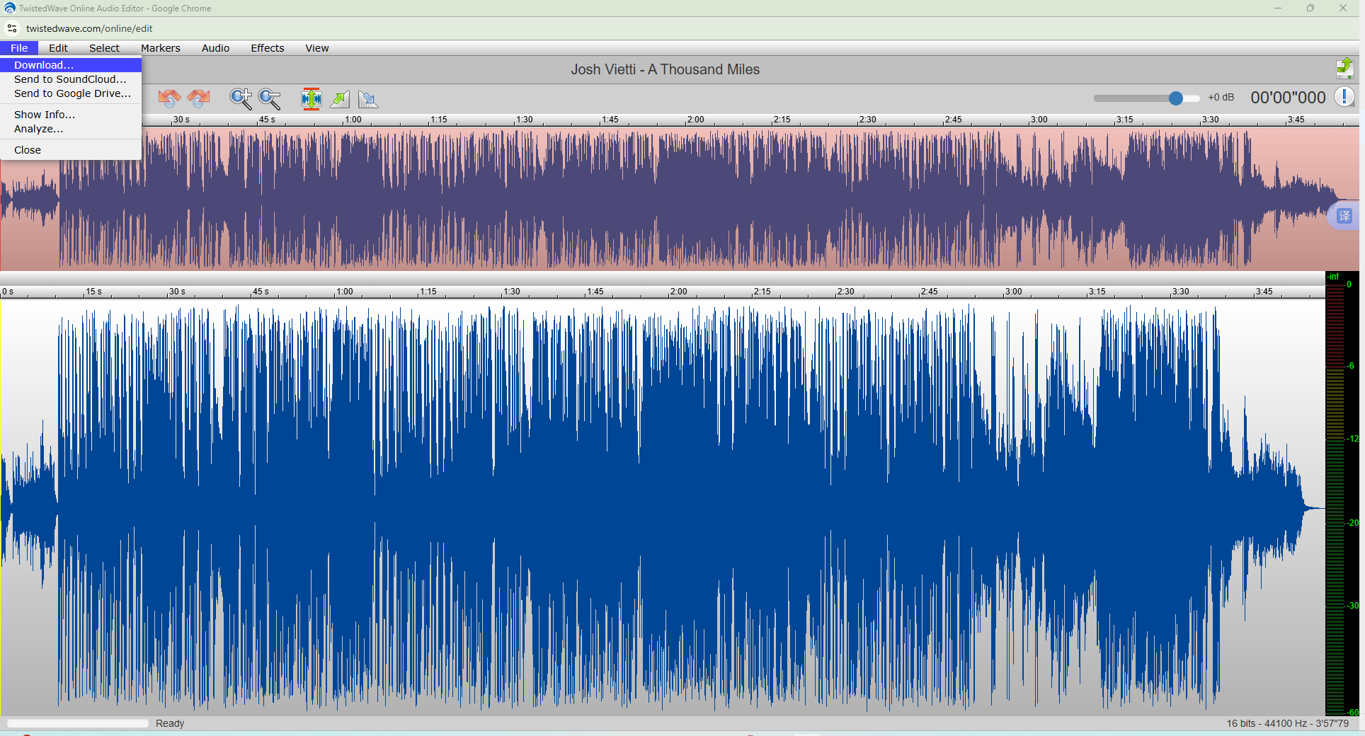1365x736 pixels.
Task: Open the Effects menu
Action: click(x=268, y=48)
